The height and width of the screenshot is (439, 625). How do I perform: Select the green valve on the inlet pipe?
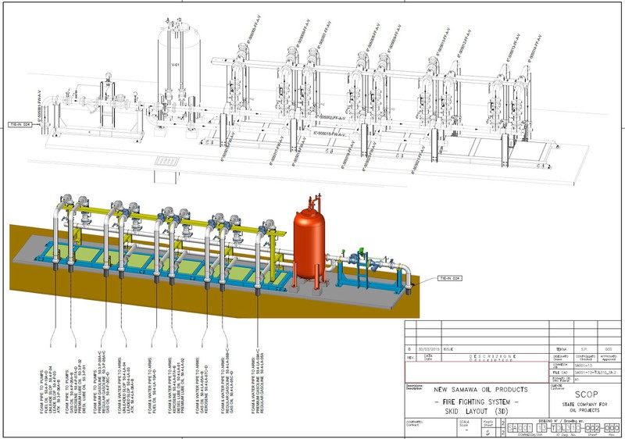(359, 255)
